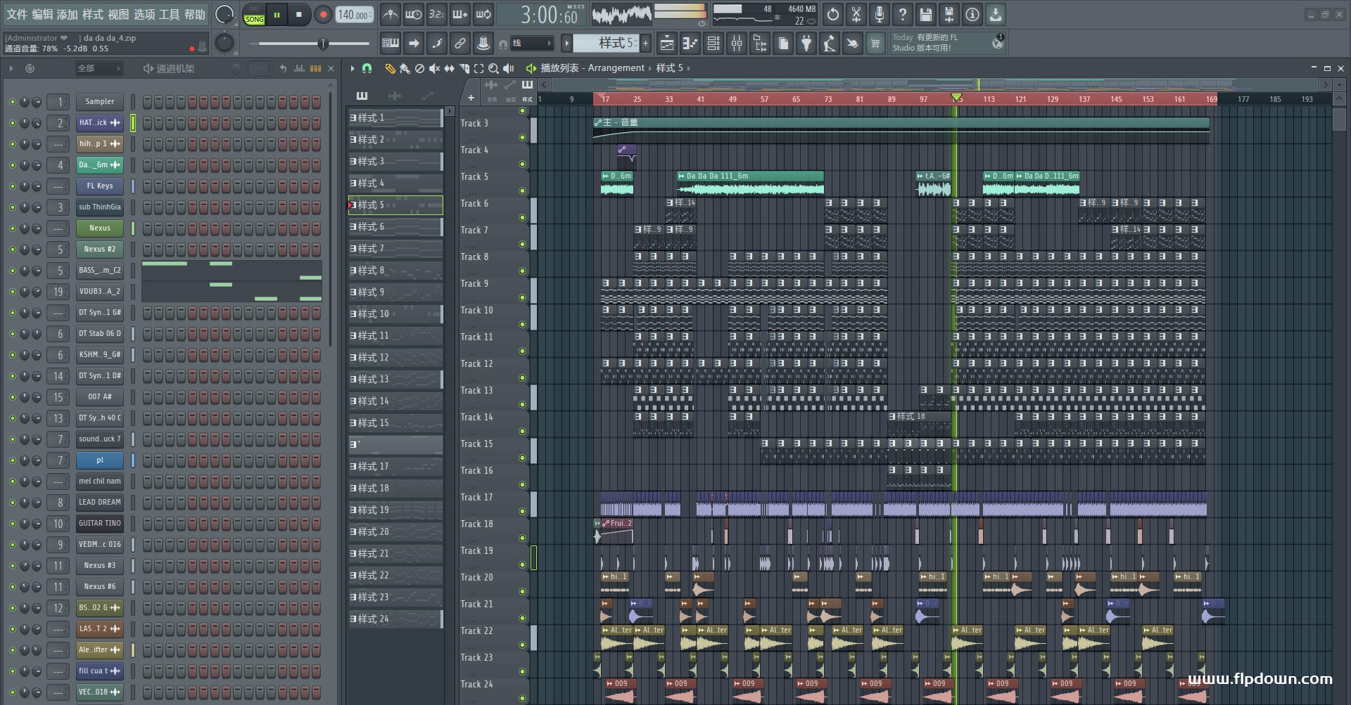Click the metronome icon
Screen dimensions: 1351x705
391,14
